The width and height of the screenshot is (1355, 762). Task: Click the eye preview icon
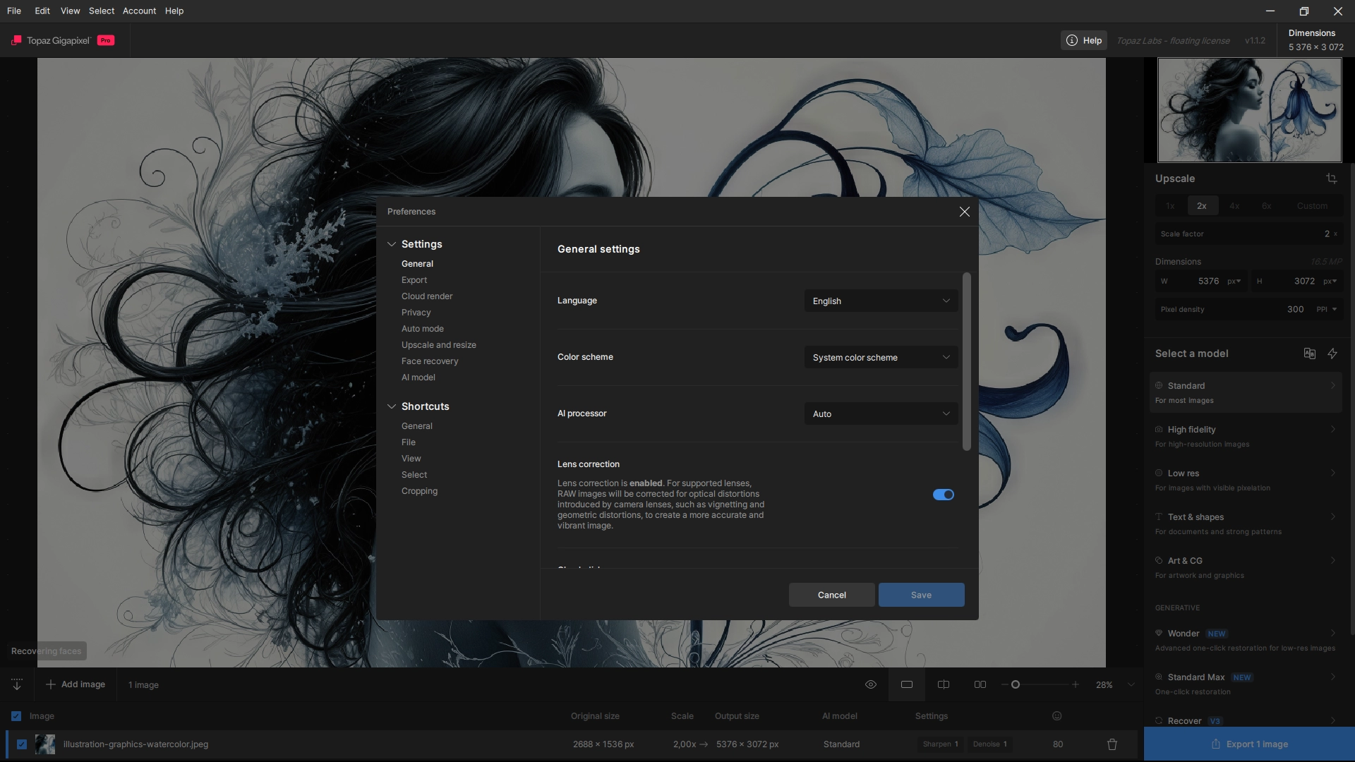click(871, 684)
